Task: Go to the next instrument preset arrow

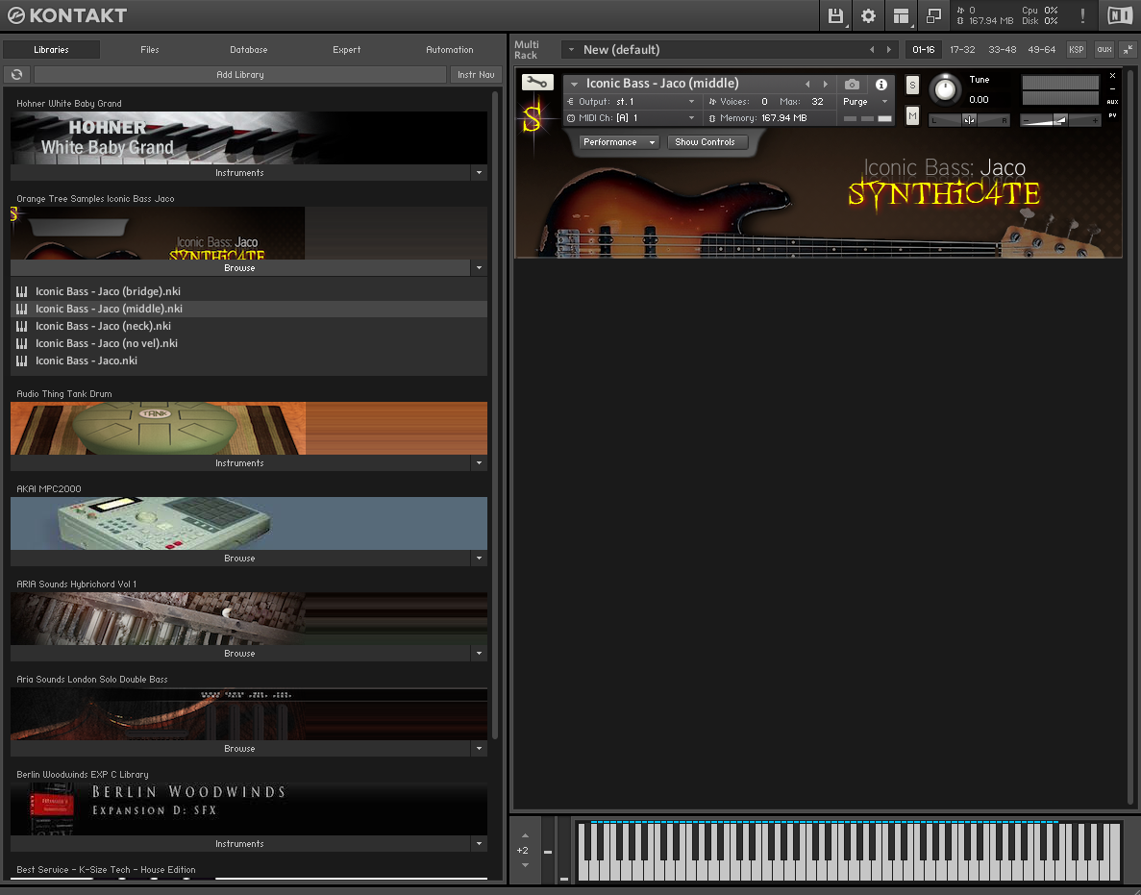Action: click(x=825, y=84)
